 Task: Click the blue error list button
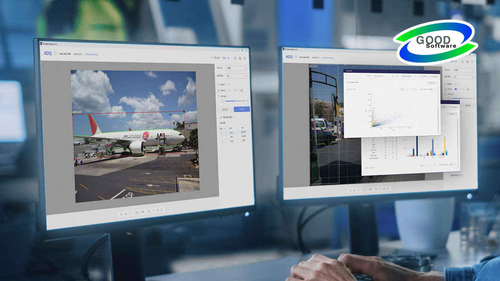coord(242,109)
